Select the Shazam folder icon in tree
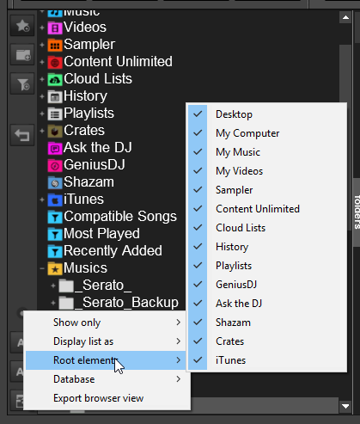Viewport: 360px width, 424px height. 55,183
